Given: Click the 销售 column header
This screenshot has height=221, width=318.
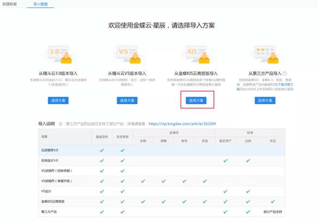Looking at the screenshot, I should [x=164, y=141].
